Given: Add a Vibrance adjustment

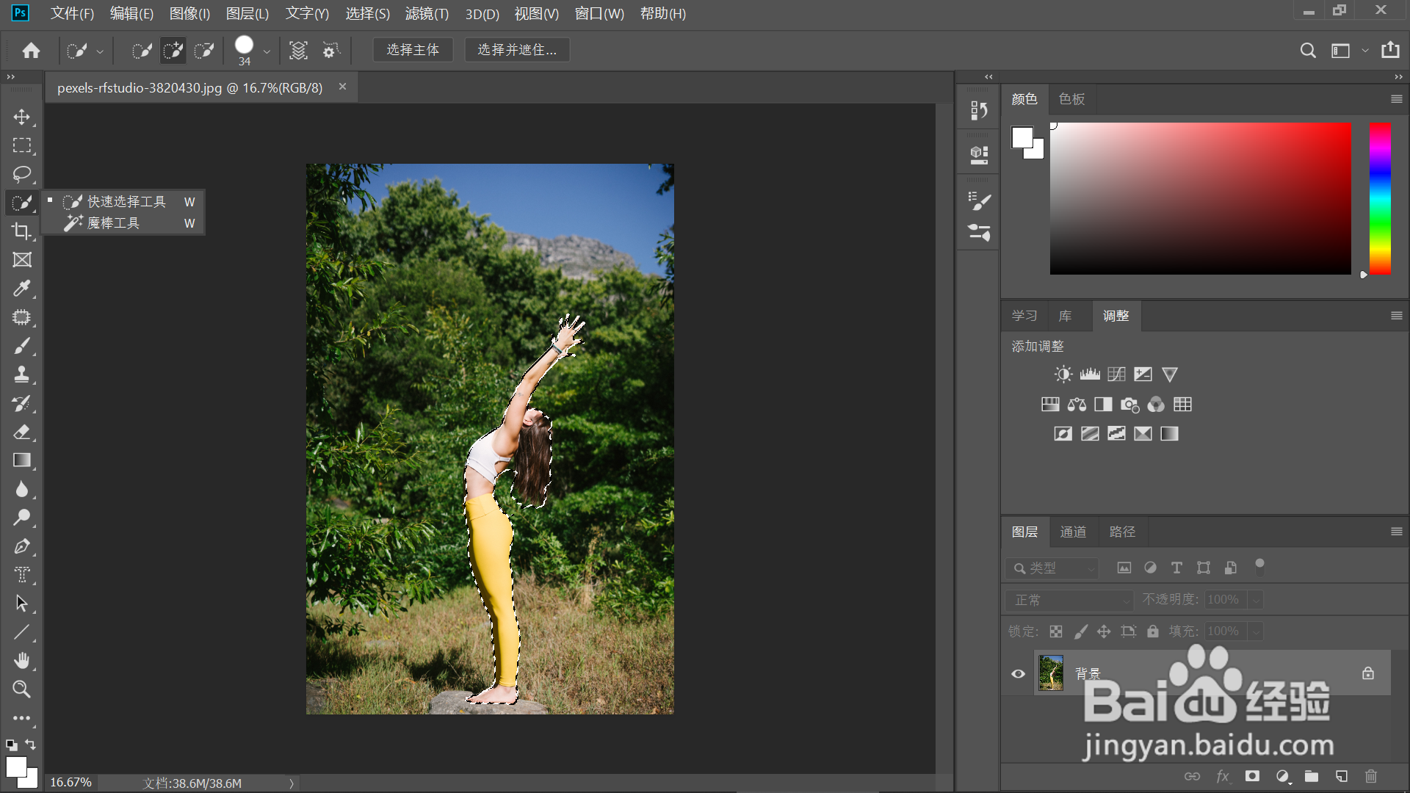Looking at the screenshot, I should tap(1170, 374).
